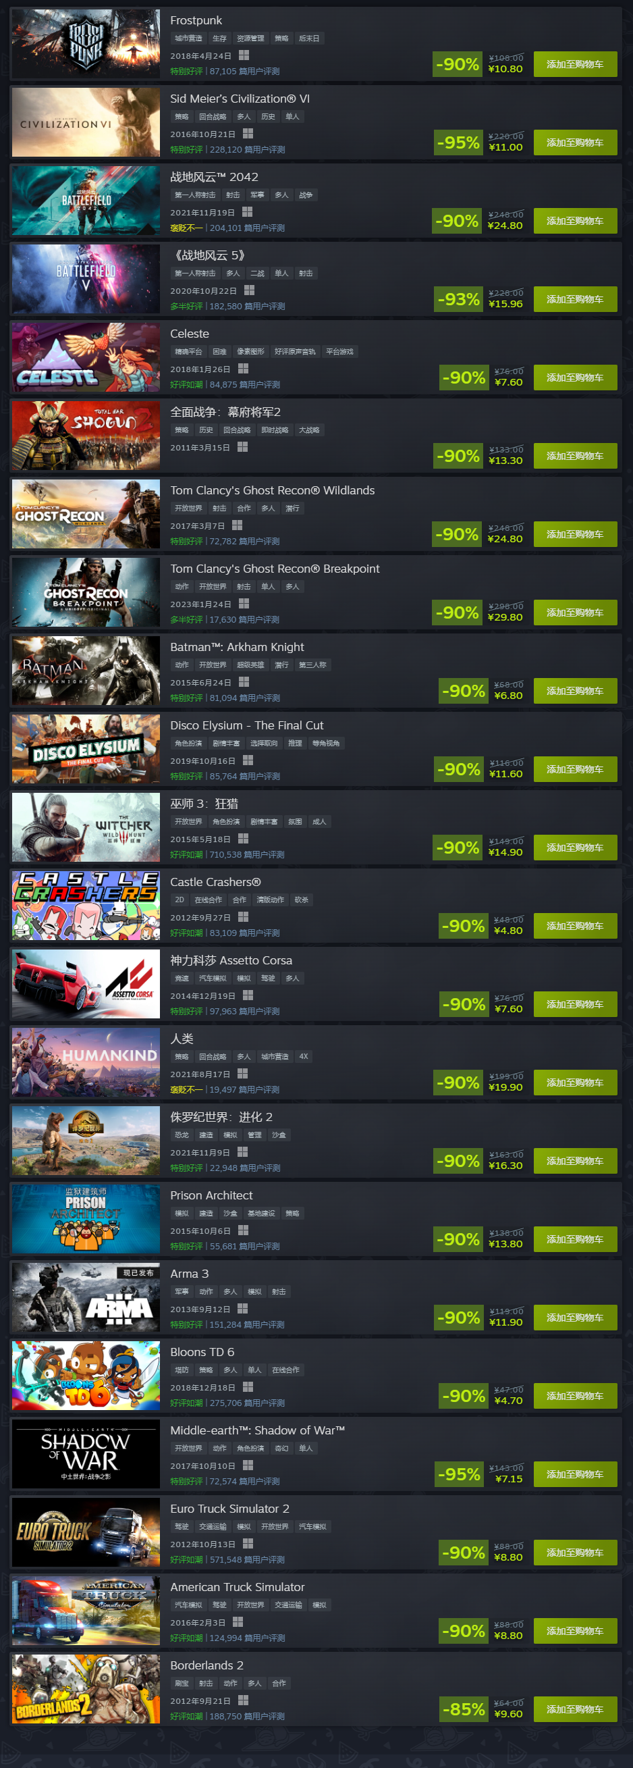Add American Truck Simulator to the cart
Screen dimensions: 633x1768
575,1630
